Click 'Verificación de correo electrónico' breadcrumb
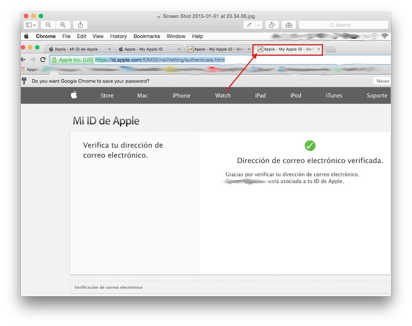412x326 pixels. point(108,287)
